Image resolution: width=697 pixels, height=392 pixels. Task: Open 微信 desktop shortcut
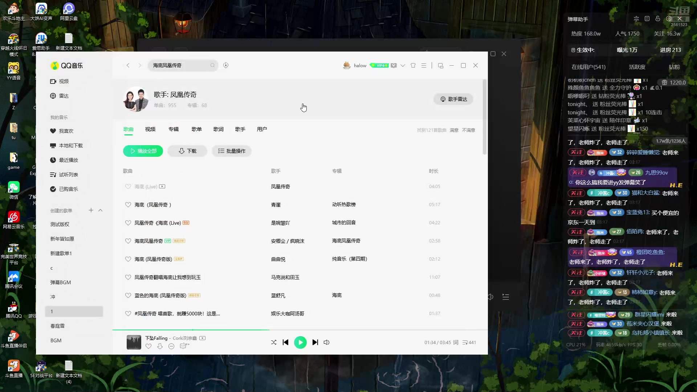[x=14, y=190]
